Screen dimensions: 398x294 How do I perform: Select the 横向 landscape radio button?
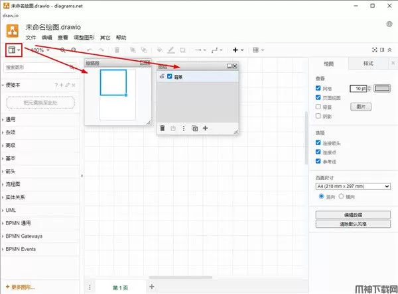pos(342,196)
